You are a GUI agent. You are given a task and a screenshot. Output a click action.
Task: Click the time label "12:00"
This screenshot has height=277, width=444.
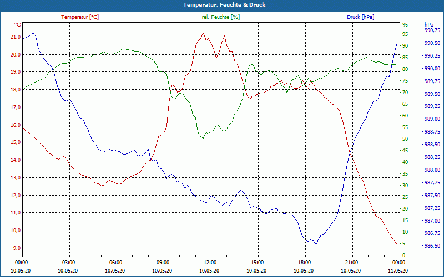[x=210, y=262]
